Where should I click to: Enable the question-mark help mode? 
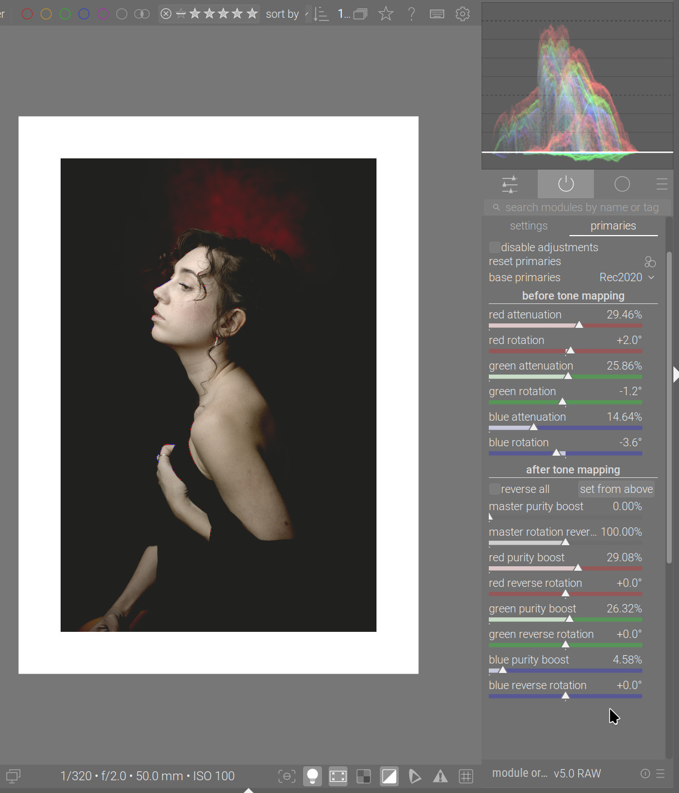coord(412,14)
